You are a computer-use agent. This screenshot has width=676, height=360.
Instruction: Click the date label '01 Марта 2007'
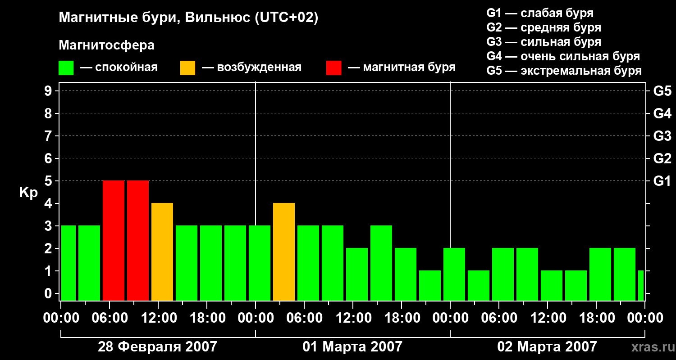352,347
